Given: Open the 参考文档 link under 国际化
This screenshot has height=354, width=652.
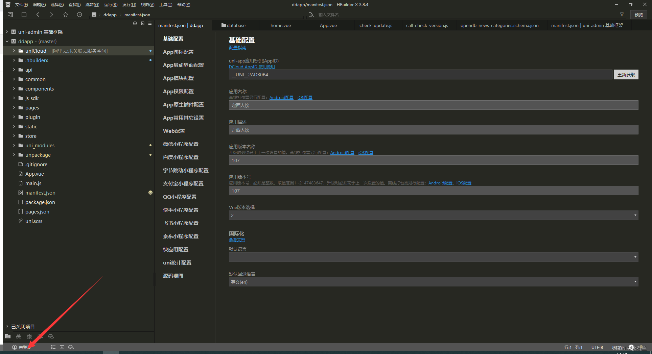Looking at the screenshot, I should pos(237,240).
